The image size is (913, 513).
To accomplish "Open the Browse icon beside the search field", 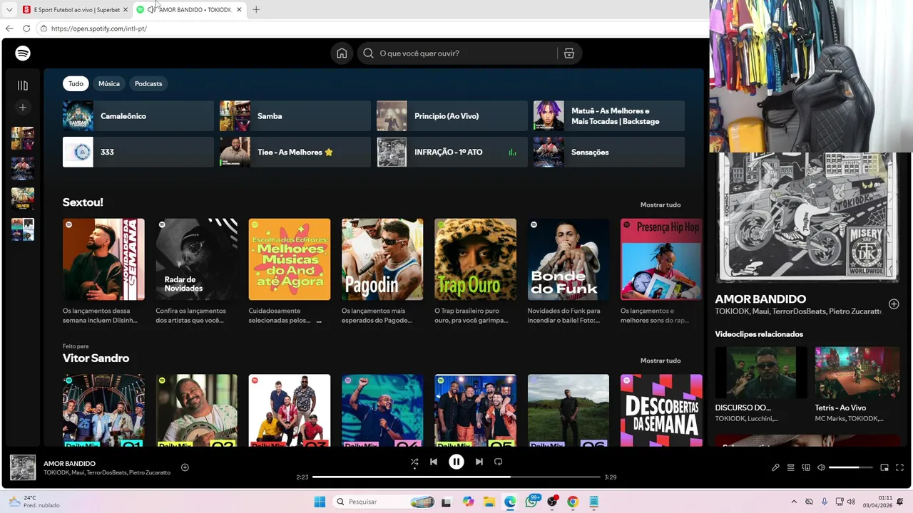I will pos(569,53).
